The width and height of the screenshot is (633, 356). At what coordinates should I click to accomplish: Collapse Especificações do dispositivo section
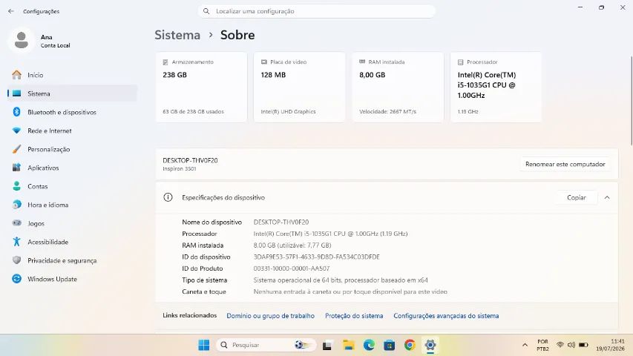coord(607,197)
